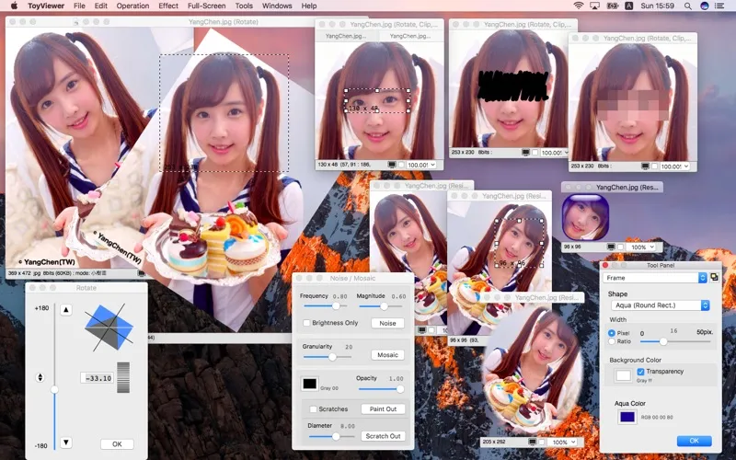The width and height of the screenshot is (736, 460).
Task: Open the Operation menu
Action: 132,6
